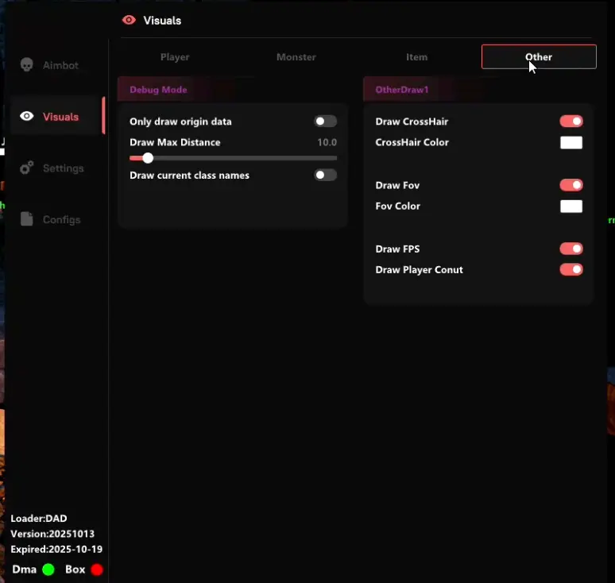Click the Debug Mode section header
Screen dimensions: 615x583
tap(158, 90)
